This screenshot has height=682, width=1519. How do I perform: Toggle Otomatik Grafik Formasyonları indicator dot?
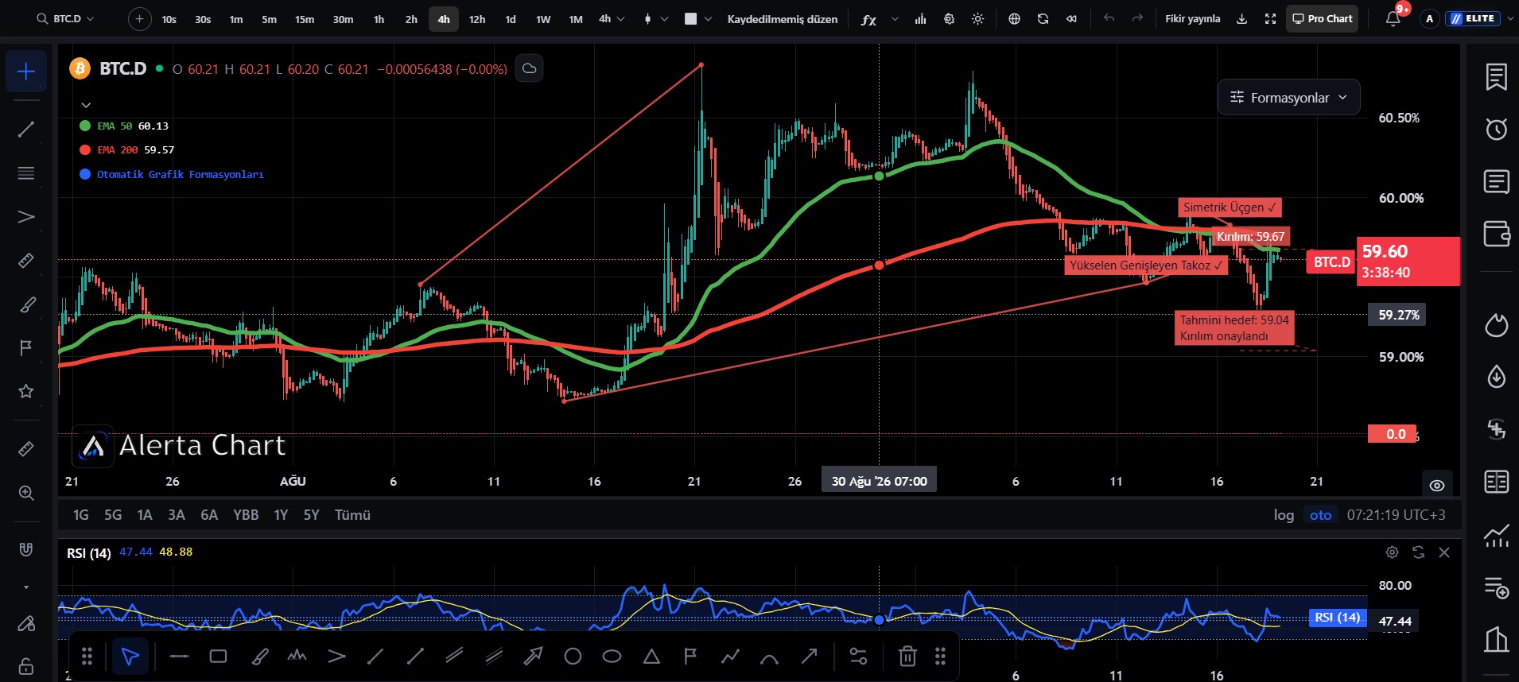point(85,174)
